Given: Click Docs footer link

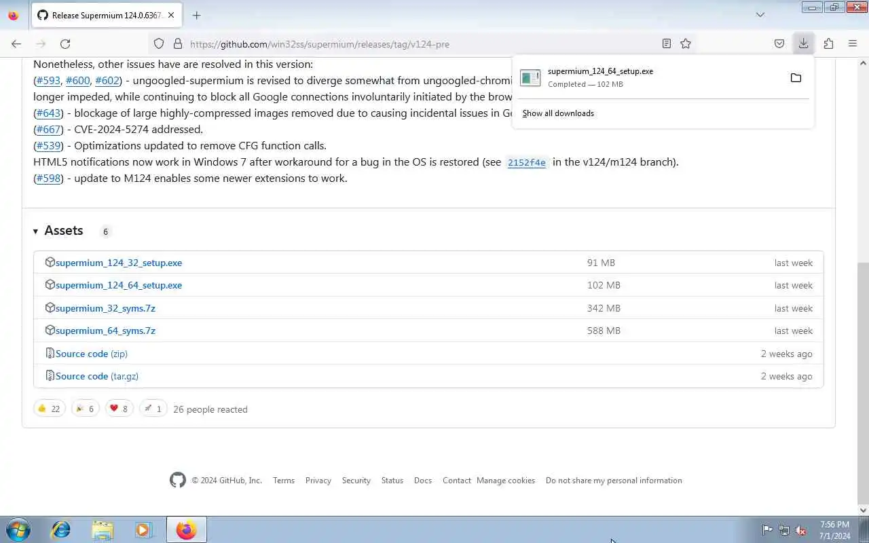Looking at the screenshot, I should (423, 480).
